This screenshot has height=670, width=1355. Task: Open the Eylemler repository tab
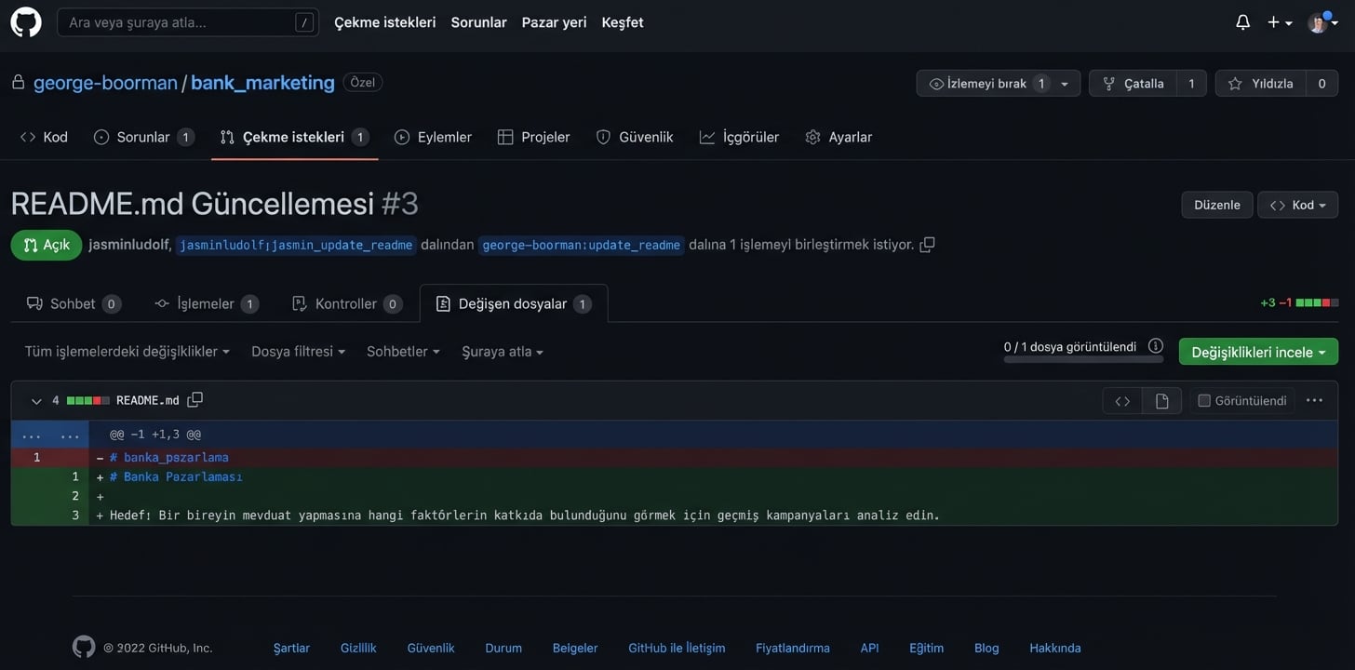point(434,137)
